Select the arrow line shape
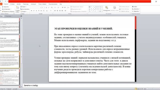 94,7
